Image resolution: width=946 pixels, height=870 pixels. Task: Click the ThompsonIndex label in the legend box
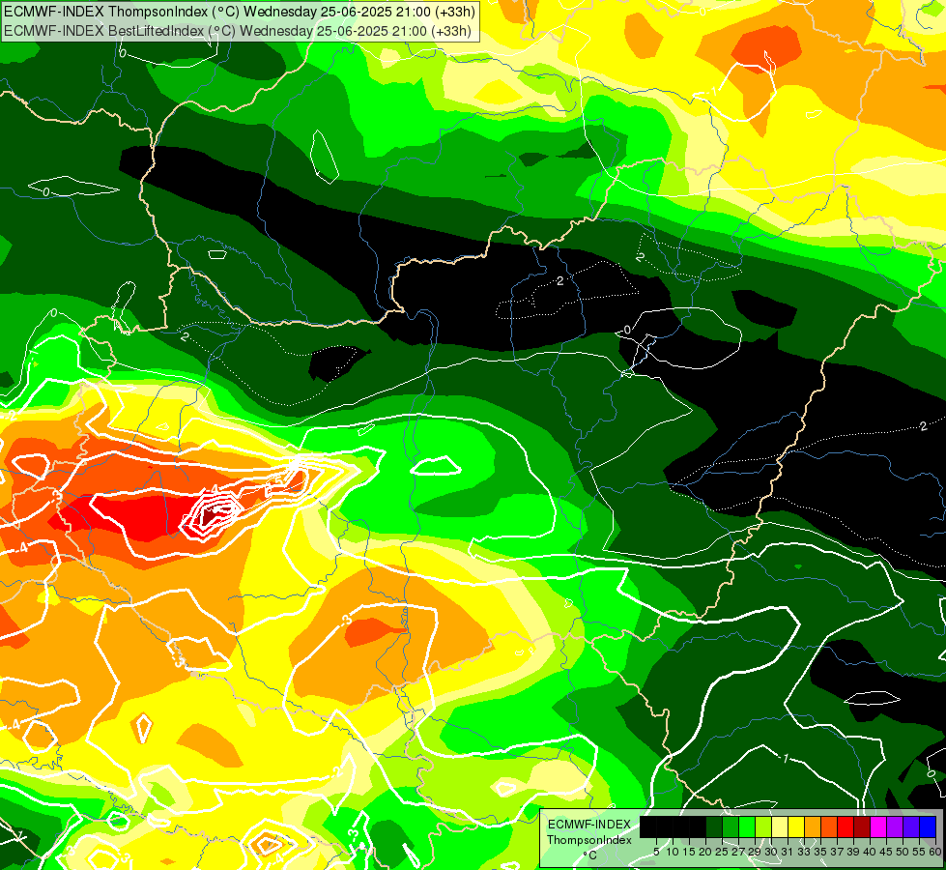tap(589, 840)
